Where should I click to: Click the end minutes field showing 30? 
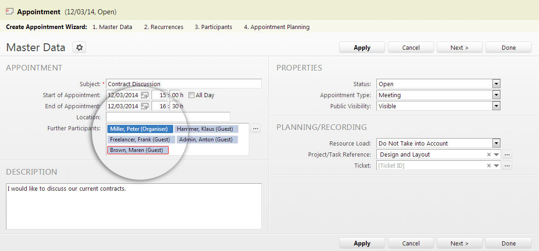[175, 106]
